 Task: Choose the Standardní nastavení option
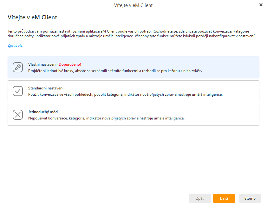[46, 88]
